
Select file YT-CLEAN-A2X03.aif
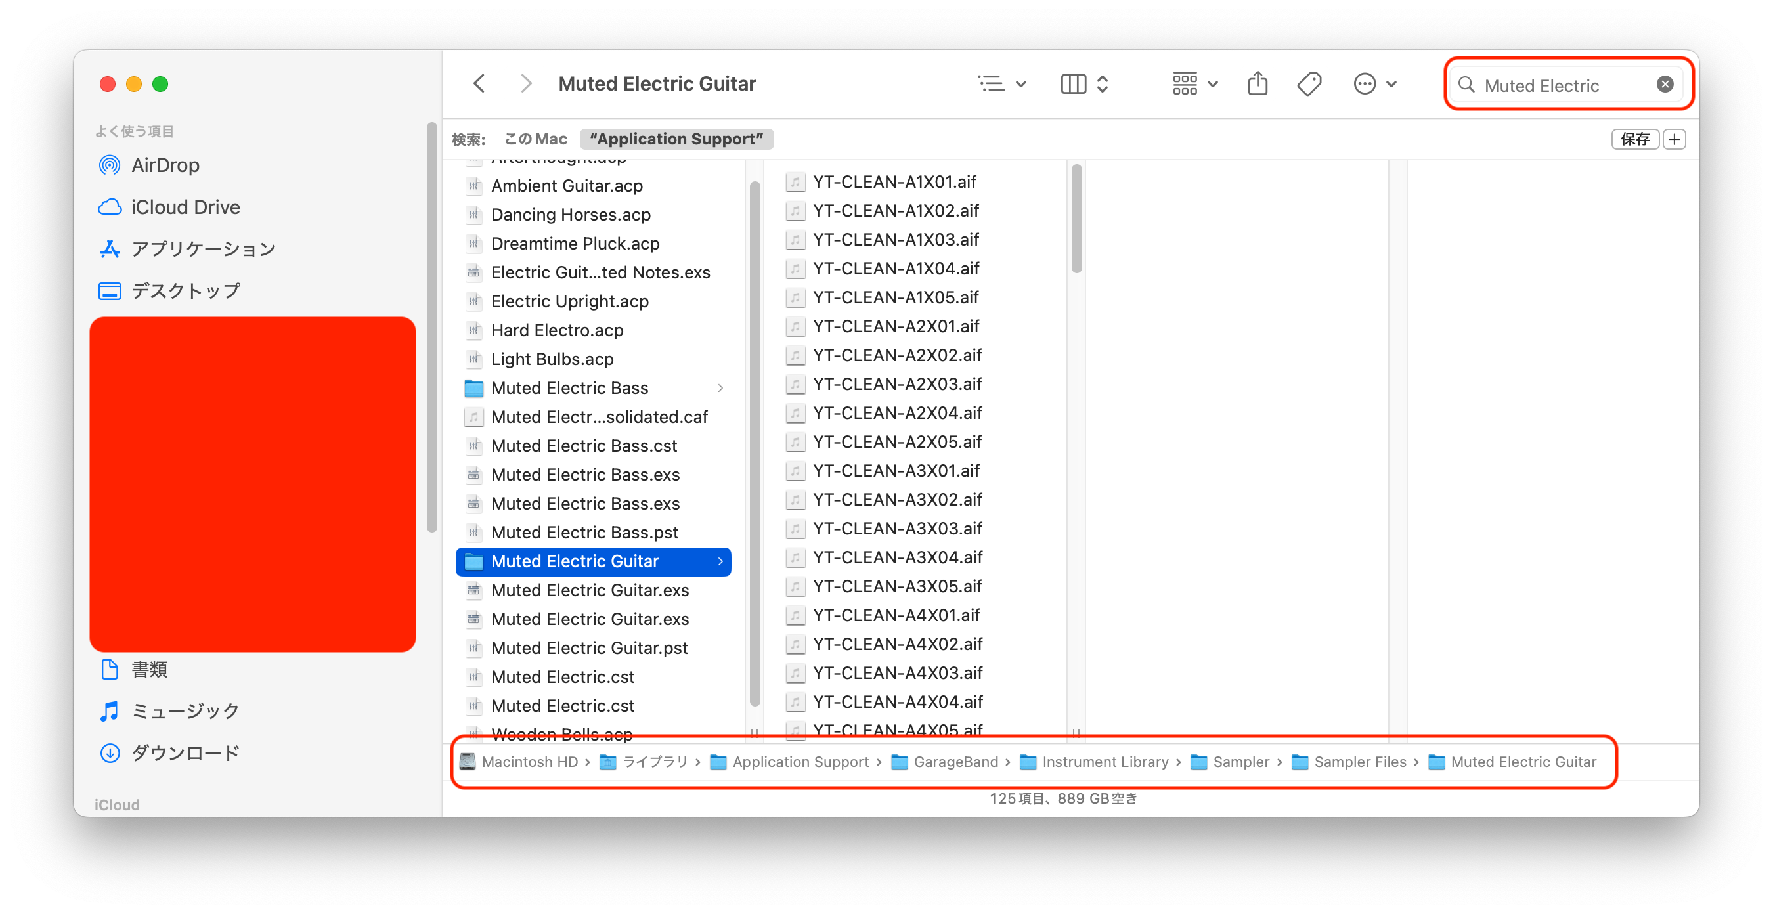(x=896, y=384)
